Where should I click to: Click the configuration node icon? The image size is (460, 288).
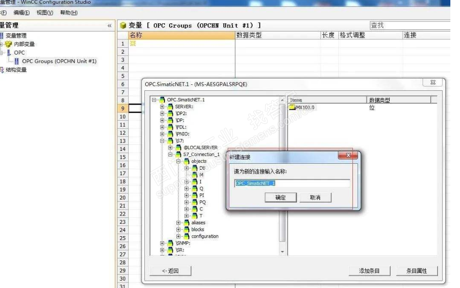(x=186, y=236)
